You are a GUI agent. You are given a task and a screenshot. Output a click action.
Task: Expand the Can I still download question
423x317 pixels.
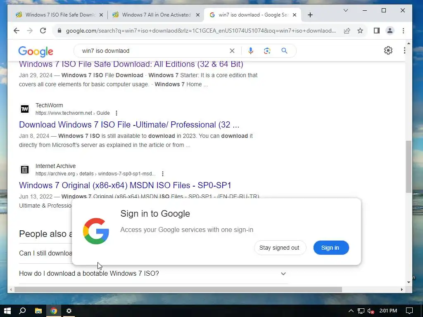45,253
